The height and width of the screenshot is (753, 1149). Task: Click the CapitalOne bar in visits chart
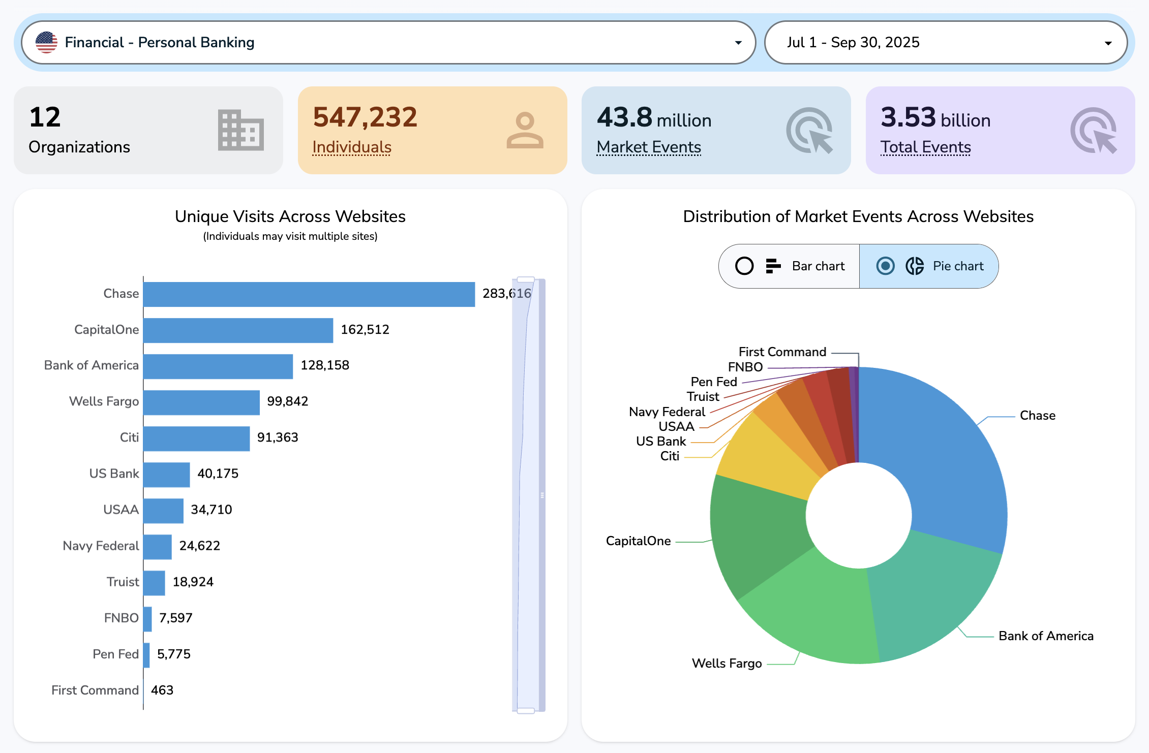[238, 330]
